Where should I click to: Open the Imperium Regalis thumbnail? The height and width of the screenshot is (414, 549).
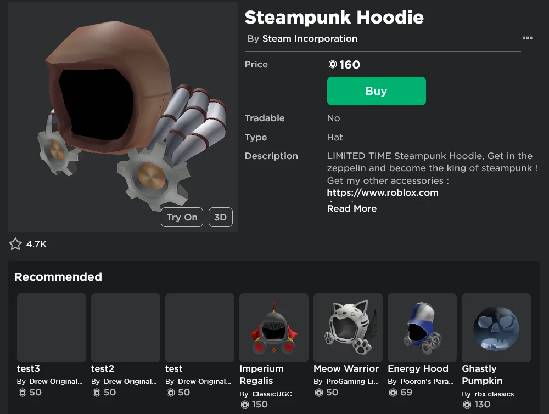click(273, 327)
